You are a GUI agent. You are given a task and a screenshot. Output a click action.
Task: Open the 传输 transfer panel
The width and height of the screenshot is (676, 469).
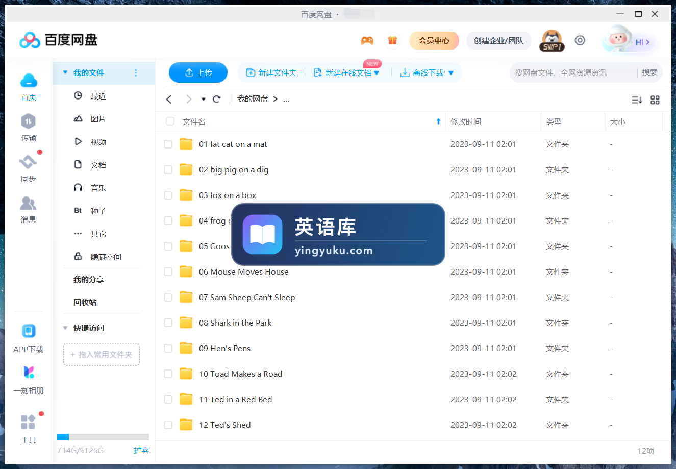[x=29, y=128]
